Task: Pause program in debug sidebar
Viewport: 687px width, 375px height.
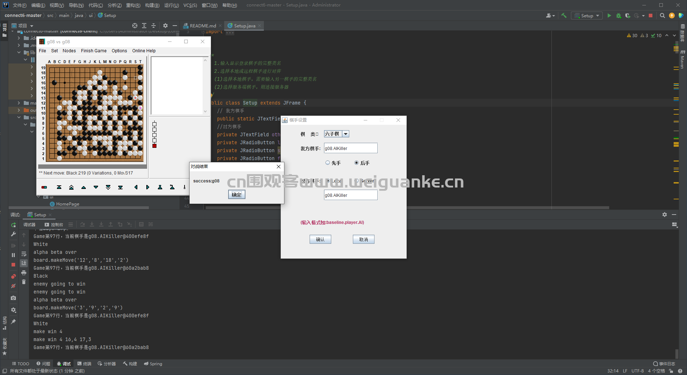Action: click(x=13, y=255)
